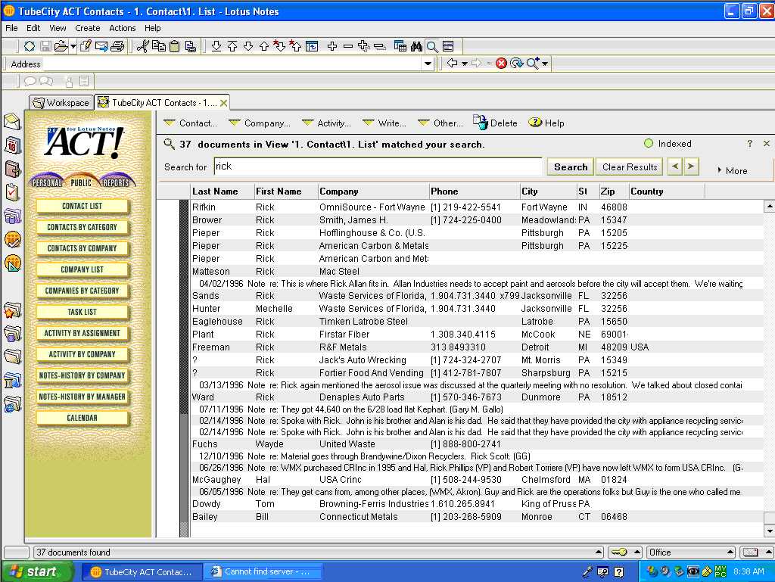This screenshot has height=582, width=775.
Task: Click the vertical scrollbar down arrow
Action: pyautogui.click(x=769, y=531)
